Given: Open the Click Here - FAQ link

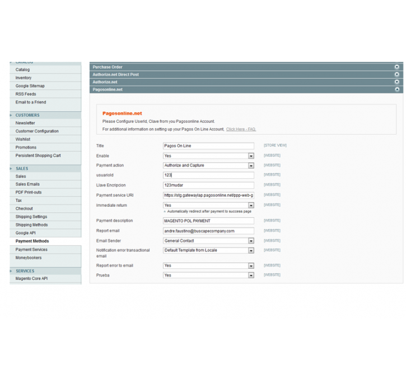Looking at the screenshot, I should [x=241, y=129].
